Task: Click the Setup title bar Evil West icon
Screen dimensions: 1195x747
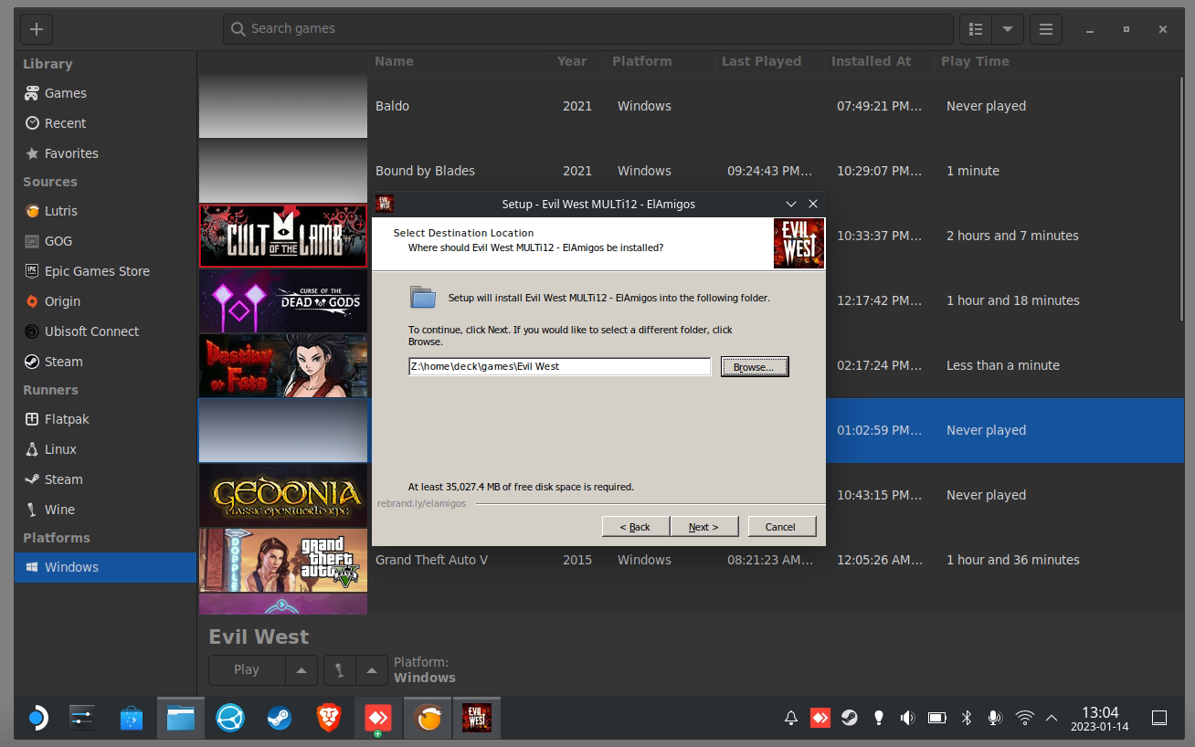Action: click(386, 204)
